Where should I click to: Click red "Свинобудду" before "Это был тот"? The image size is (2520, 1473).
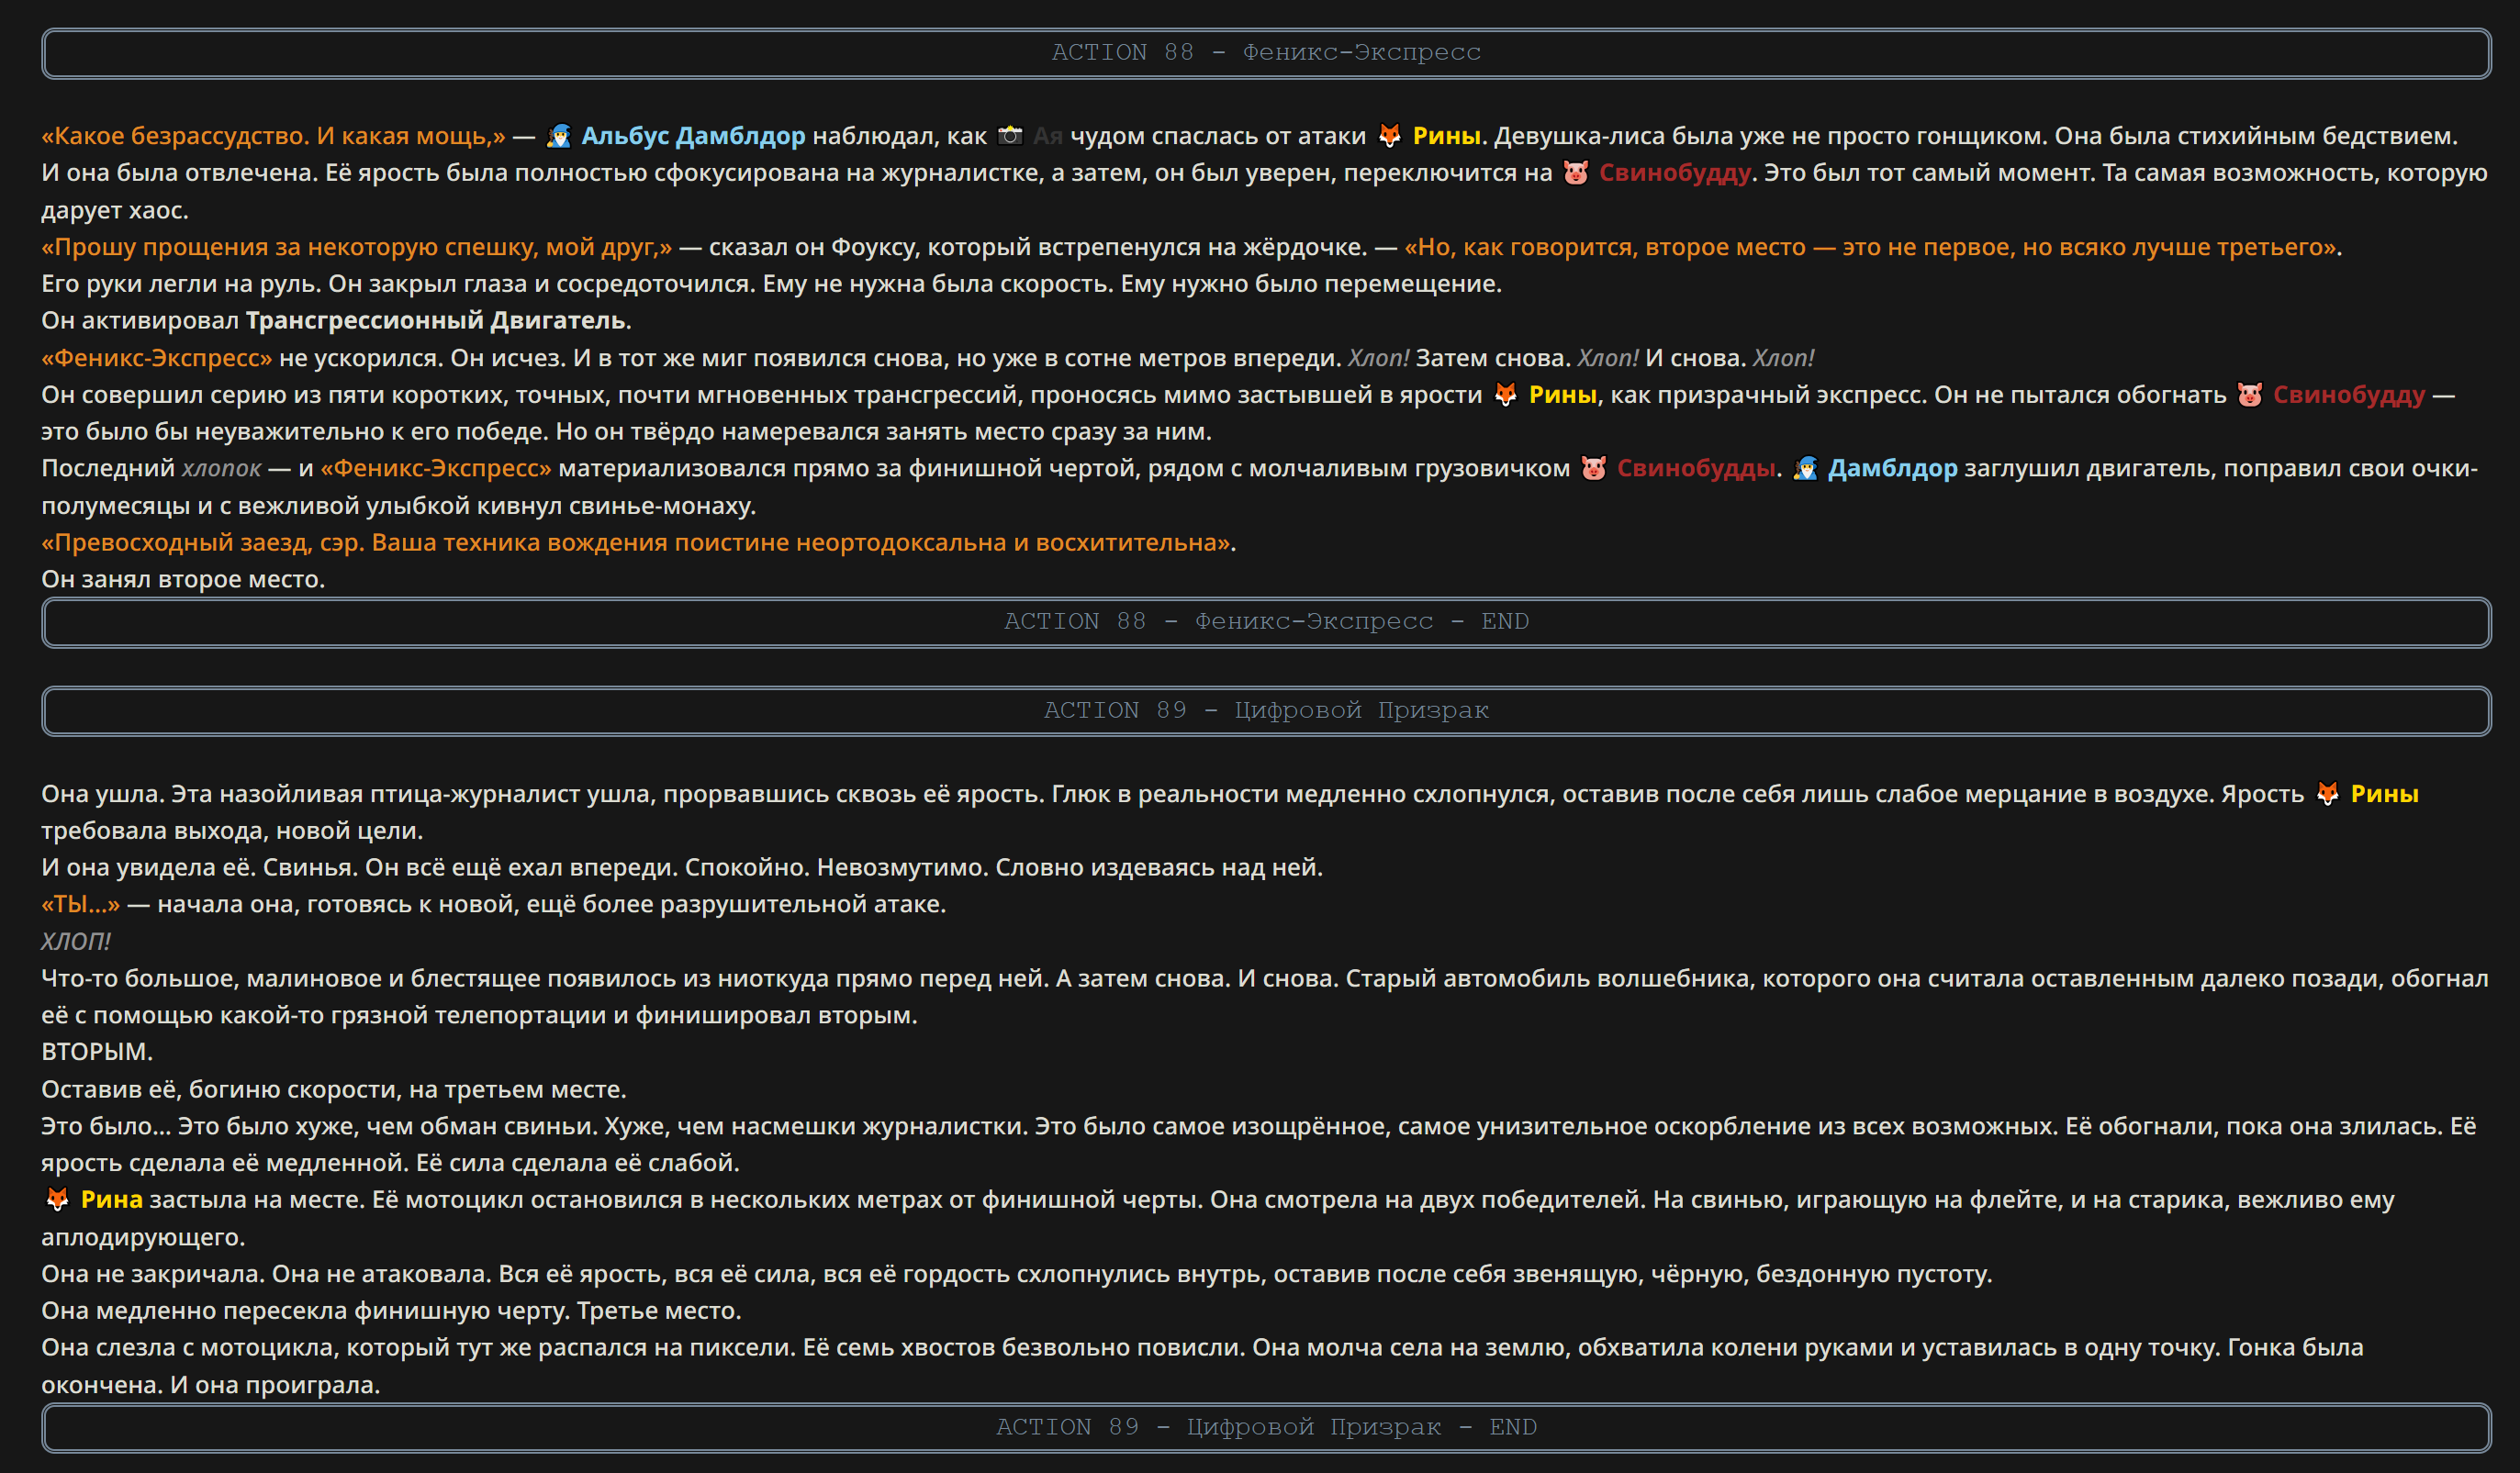[x=1675, y=173]
